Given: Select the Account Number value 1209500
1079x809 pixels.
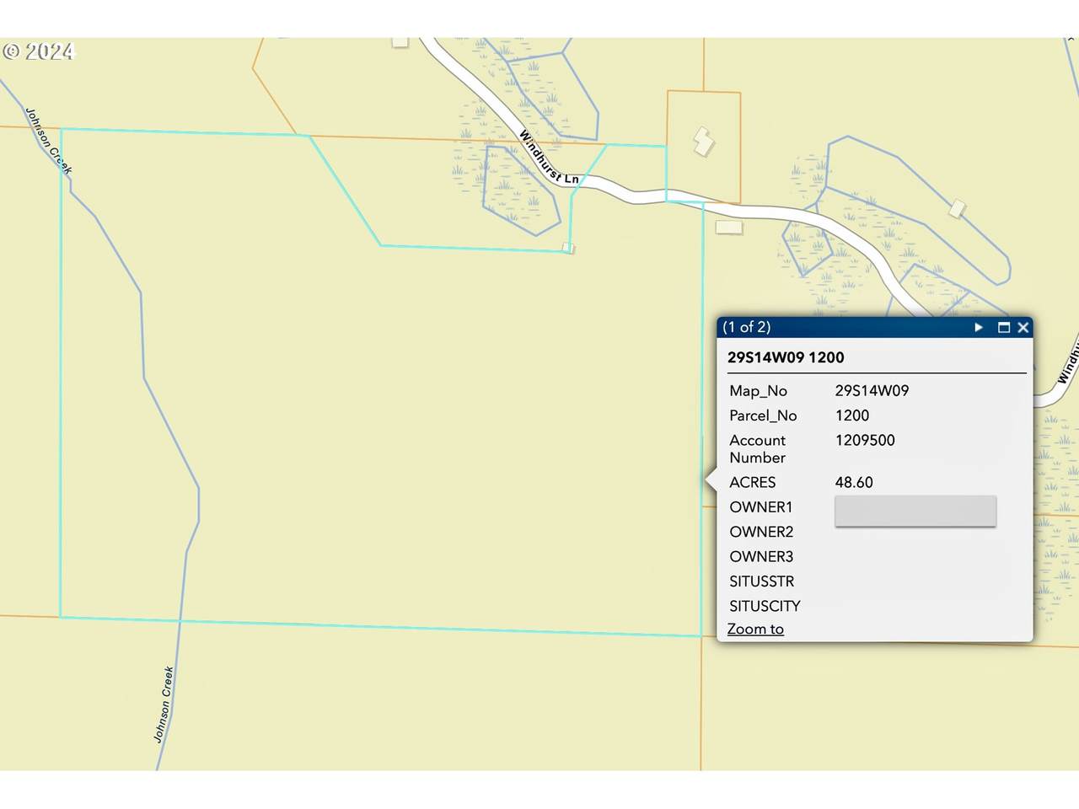Looking at the screenshot, I should pos(865,440).
